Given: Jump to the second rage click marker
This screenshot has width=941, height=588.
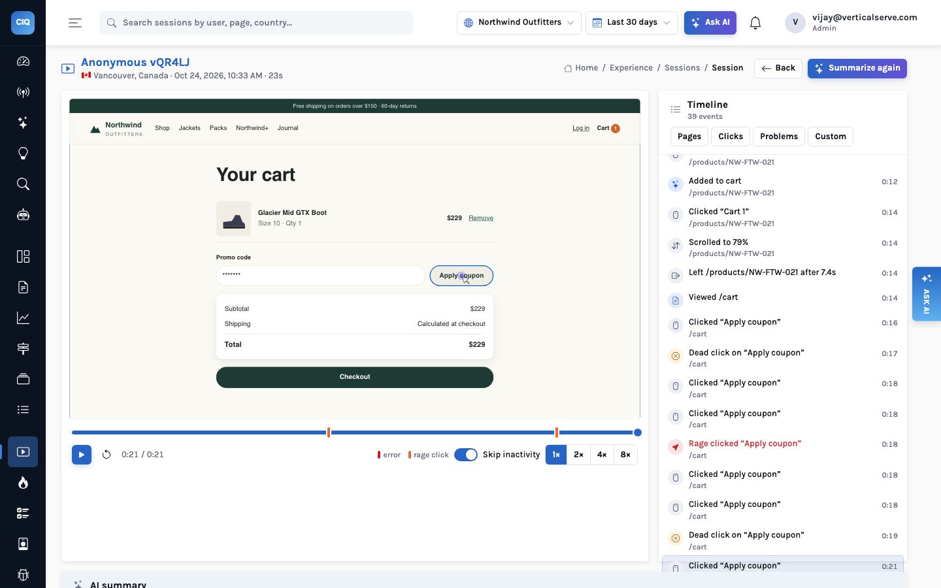Looking at the screenshot, I should click(557, 433).
